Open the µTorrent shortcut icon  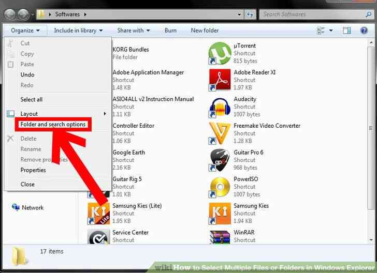pyautogui.click(x=220, y=53)
